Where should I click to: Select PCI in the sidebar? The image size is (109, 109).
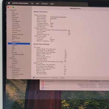click(x=13, y=40)
